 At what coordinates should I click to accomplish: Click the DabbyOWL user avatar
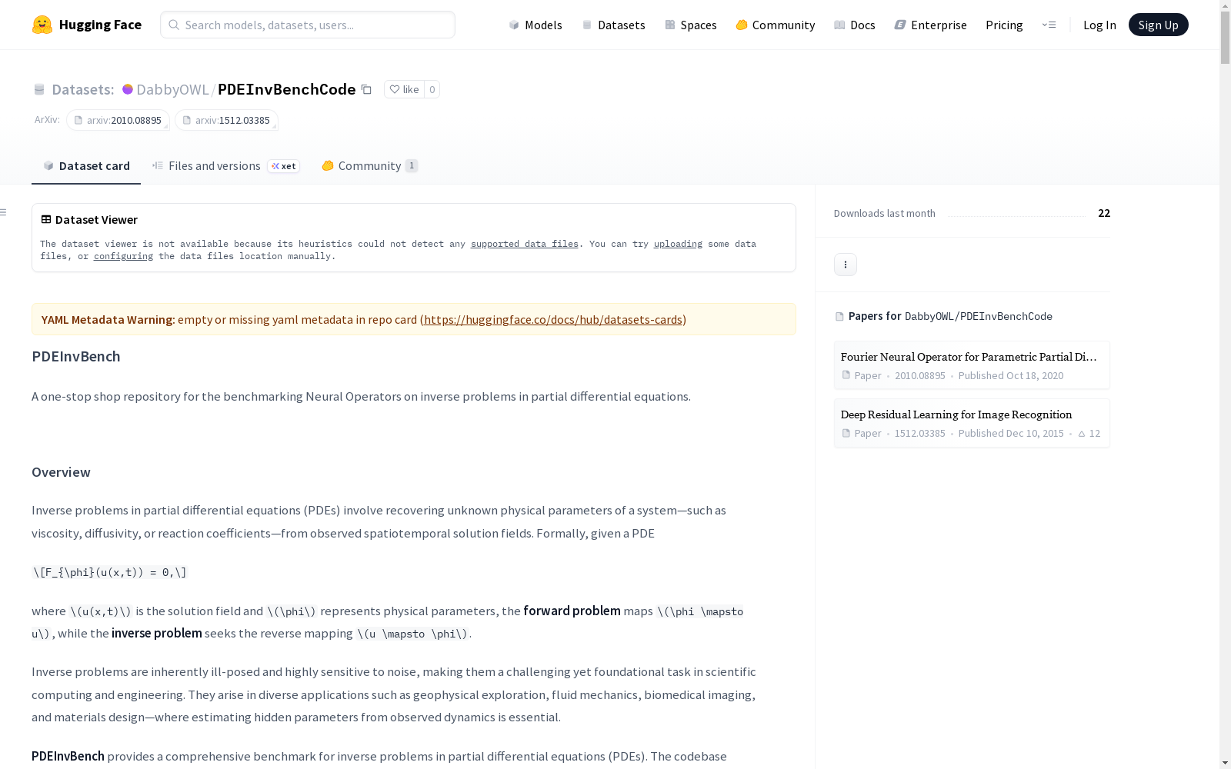pyautogui.click(x=128, y=89)
